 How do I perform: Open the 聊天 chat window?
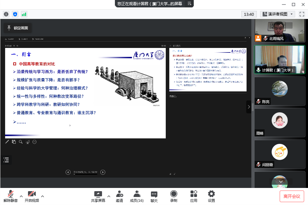[x=154, y=196]
